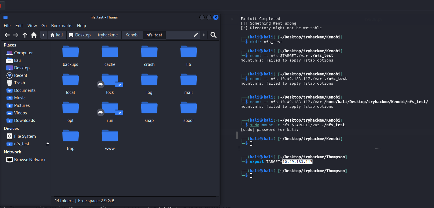Toggle the sticky window button in titlebar
This screenshot has height=208, width=434.
tap(202, 17)
